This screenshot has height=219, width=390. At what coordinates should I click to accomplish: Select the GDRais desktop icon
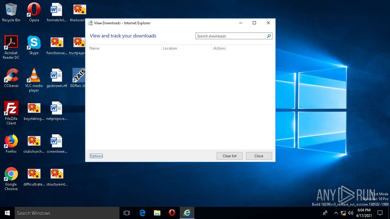pyautogui.click(x=78, y=78)
